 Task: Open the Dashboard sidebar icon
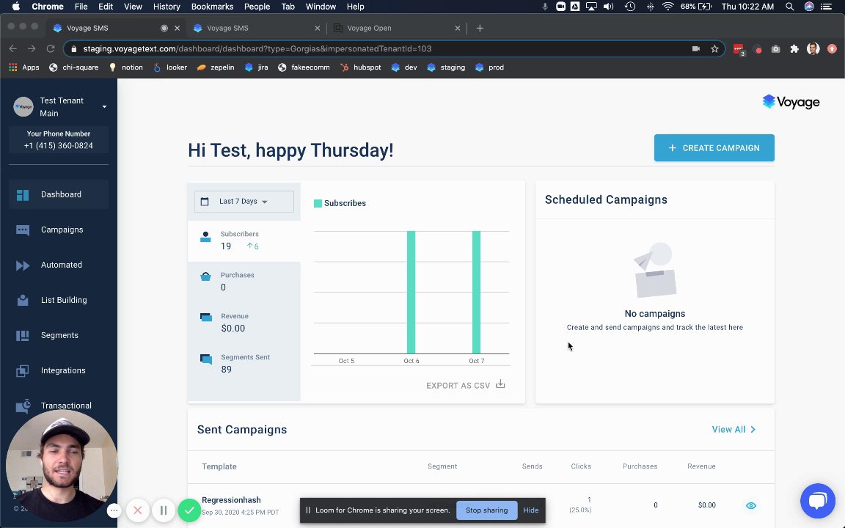click(23, 194)
